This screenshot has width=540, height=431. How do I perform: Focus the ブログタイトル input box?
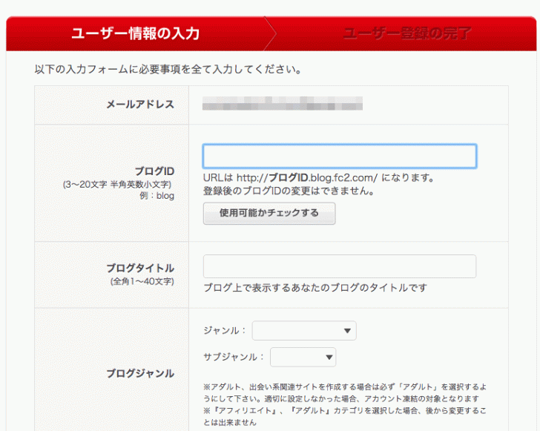(x=339, y=266)
